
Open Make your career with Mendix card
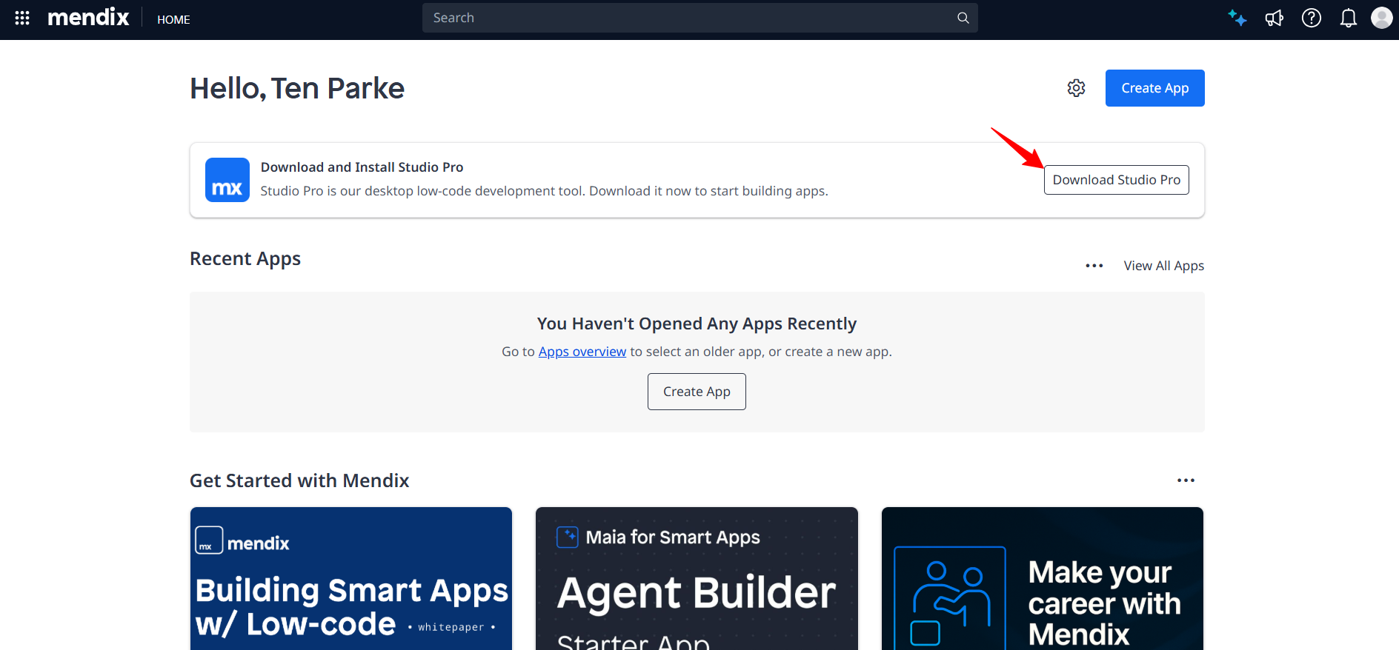click(1043, 578)
